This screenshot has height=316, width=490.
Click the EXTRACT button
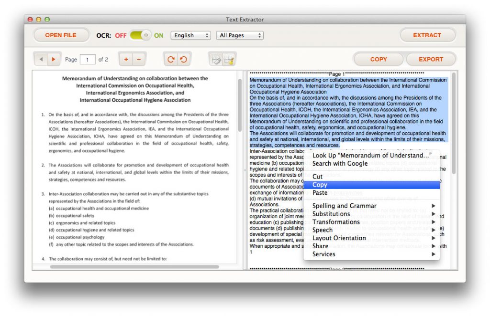(x=427, y=35)
